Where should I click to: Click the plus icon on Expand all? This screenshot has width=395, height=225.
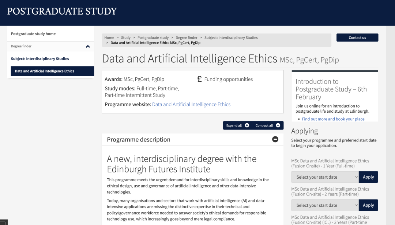point(247,125)
